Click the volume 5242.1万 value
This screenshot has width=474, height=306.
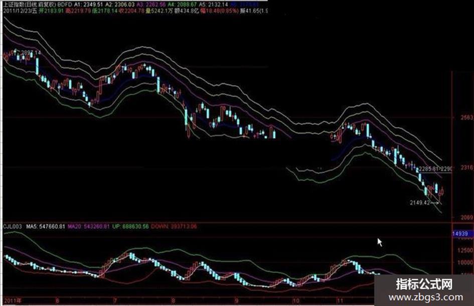[160, 11]
